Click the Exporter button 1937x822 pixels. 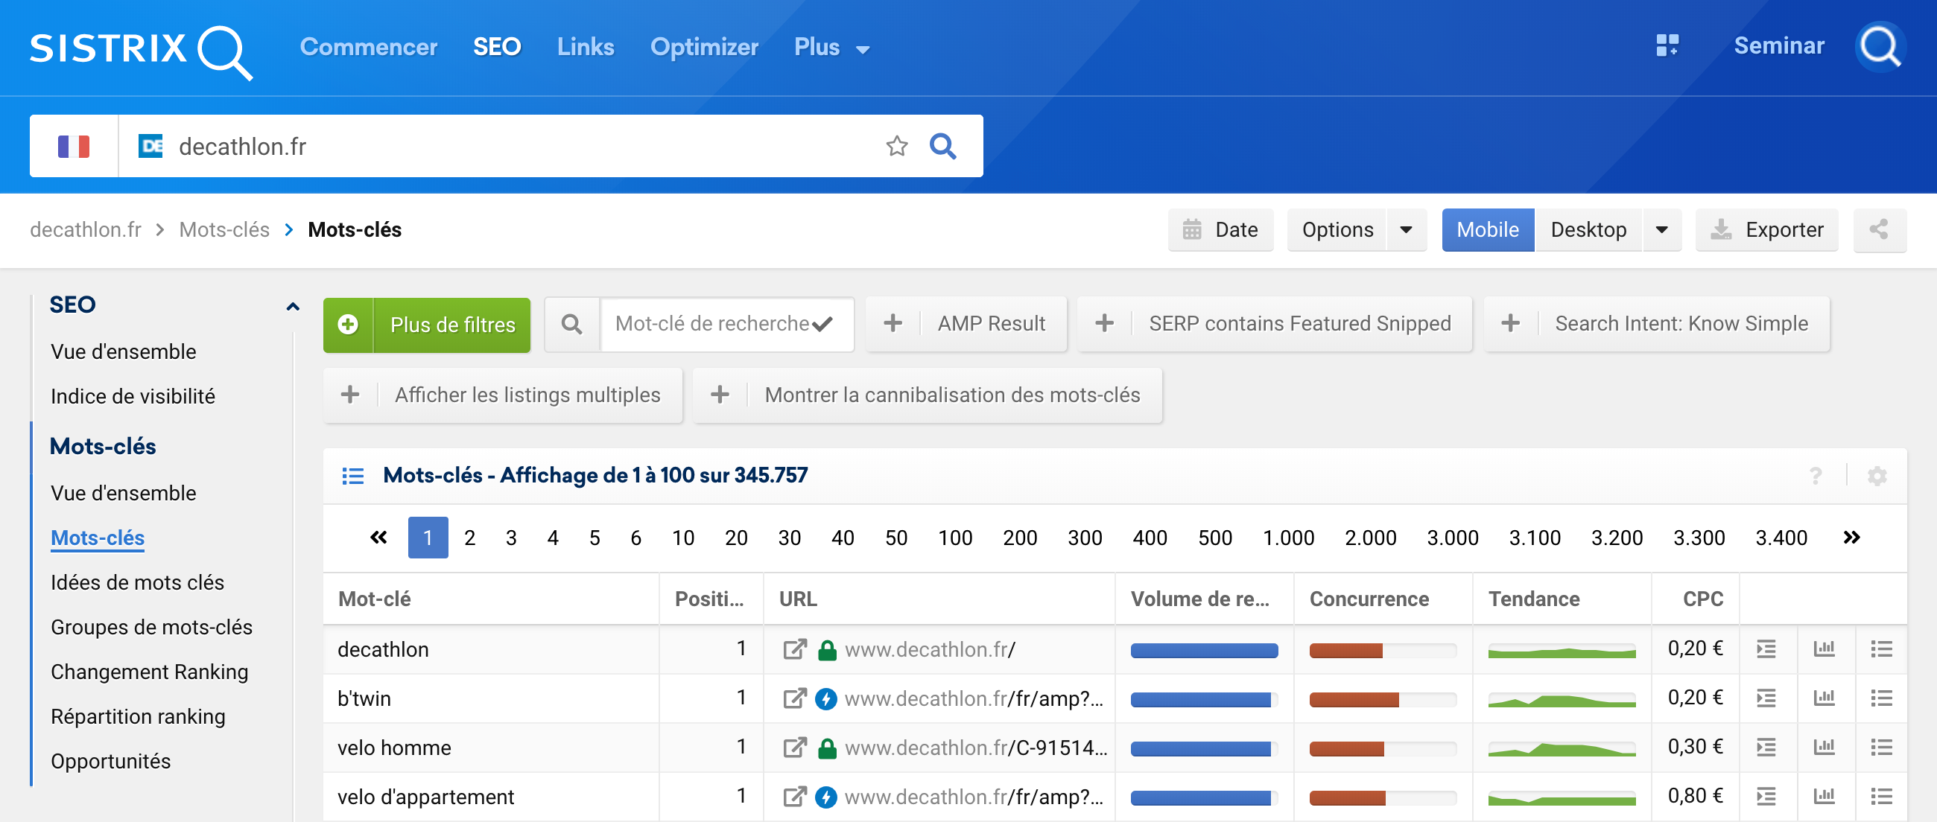[1766, 230]
